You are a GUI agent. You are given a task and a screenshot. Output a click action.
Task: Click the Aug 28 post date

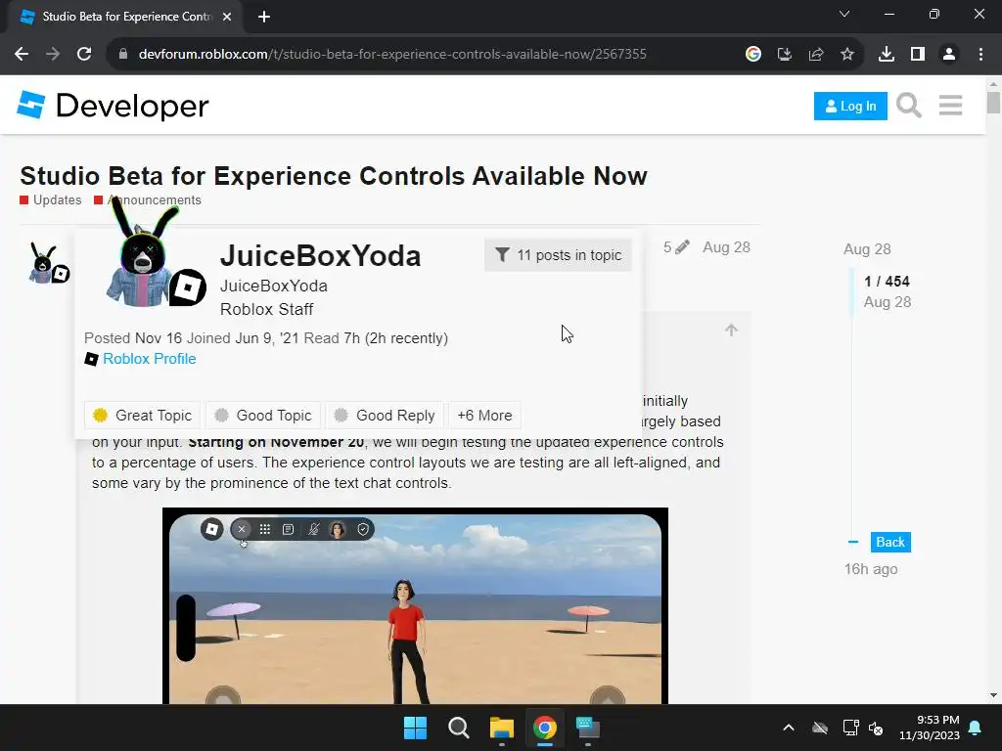tap(727, 247)
